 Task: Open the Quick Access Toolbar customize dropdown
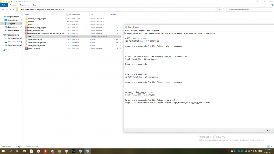tap(12, 2)
